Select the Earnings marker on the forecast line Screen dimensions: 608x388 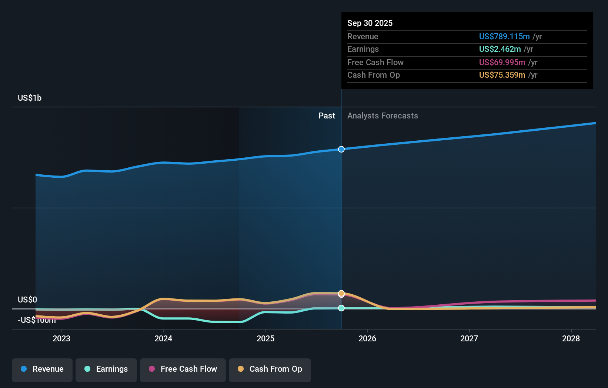tap(341, 308)
